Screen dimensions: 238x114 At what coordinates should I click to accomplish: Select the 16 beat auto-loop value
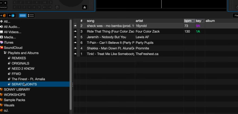[44, 2]
